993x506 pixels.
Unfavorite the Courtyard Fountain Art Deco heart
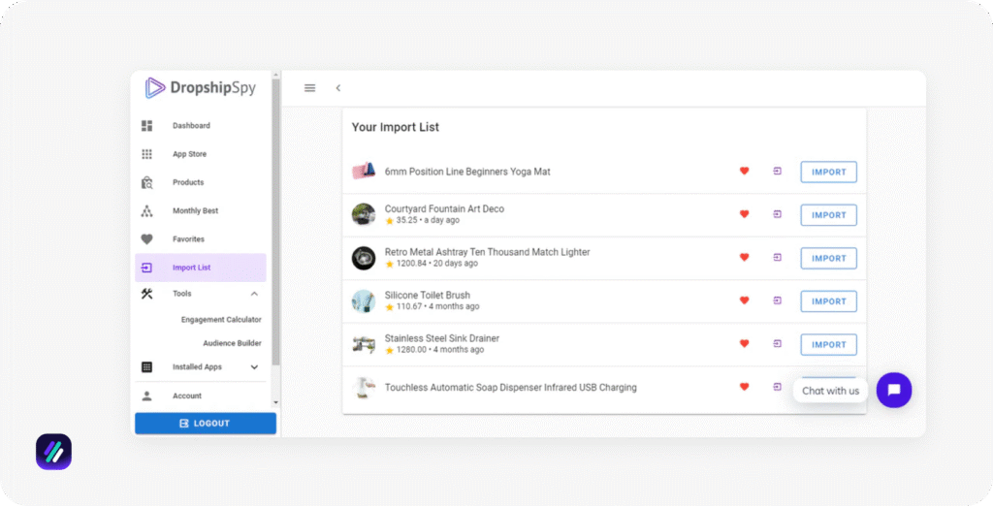[x=745, y=214]
